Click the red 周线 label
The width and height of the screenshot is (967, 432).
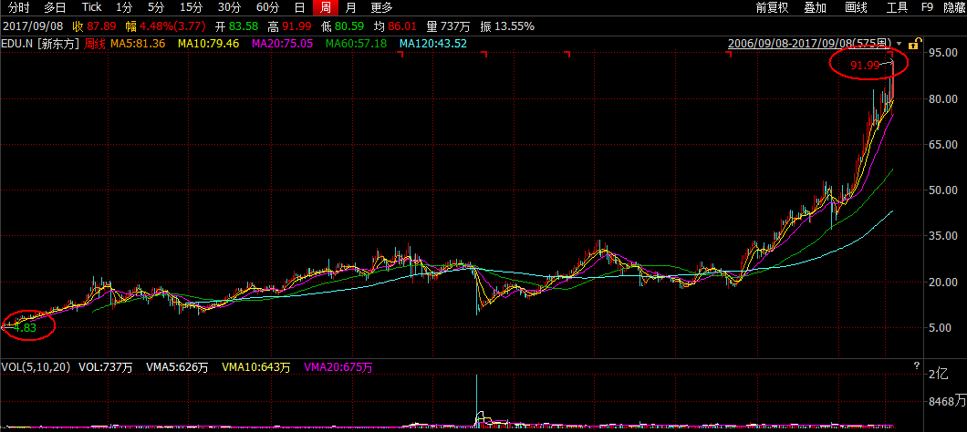[95, 44]
